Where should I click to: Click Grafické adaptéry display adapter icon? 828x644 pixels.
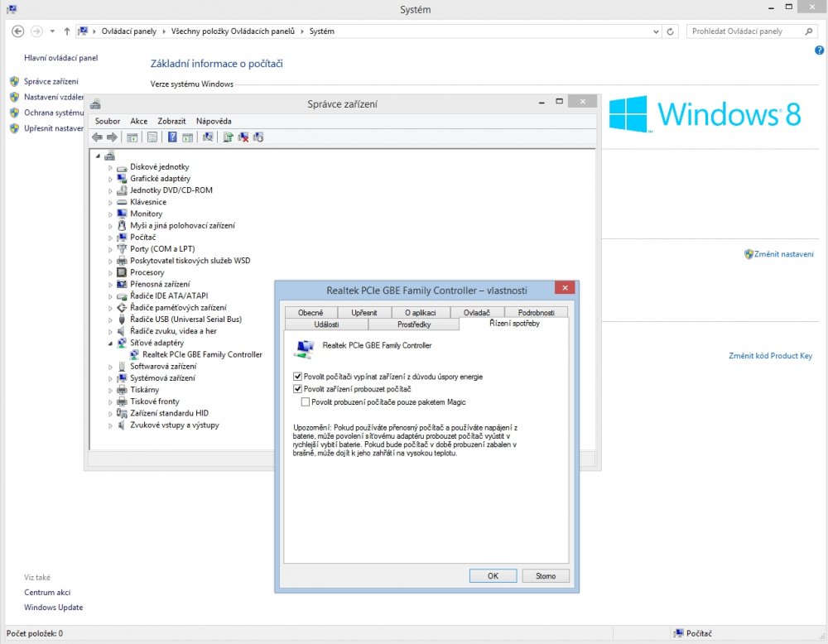click(122, 179)
